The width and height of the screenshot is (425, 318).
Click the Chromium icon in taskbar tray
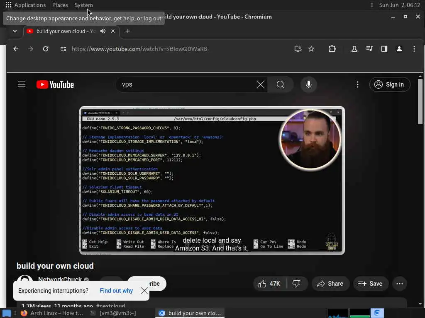click(x=377, y=313)
